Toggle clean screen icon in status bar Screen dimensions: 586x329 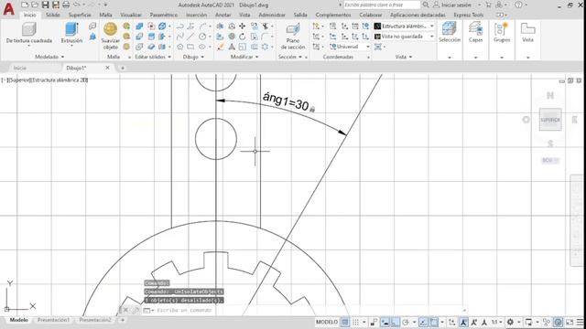pos(570,322)
